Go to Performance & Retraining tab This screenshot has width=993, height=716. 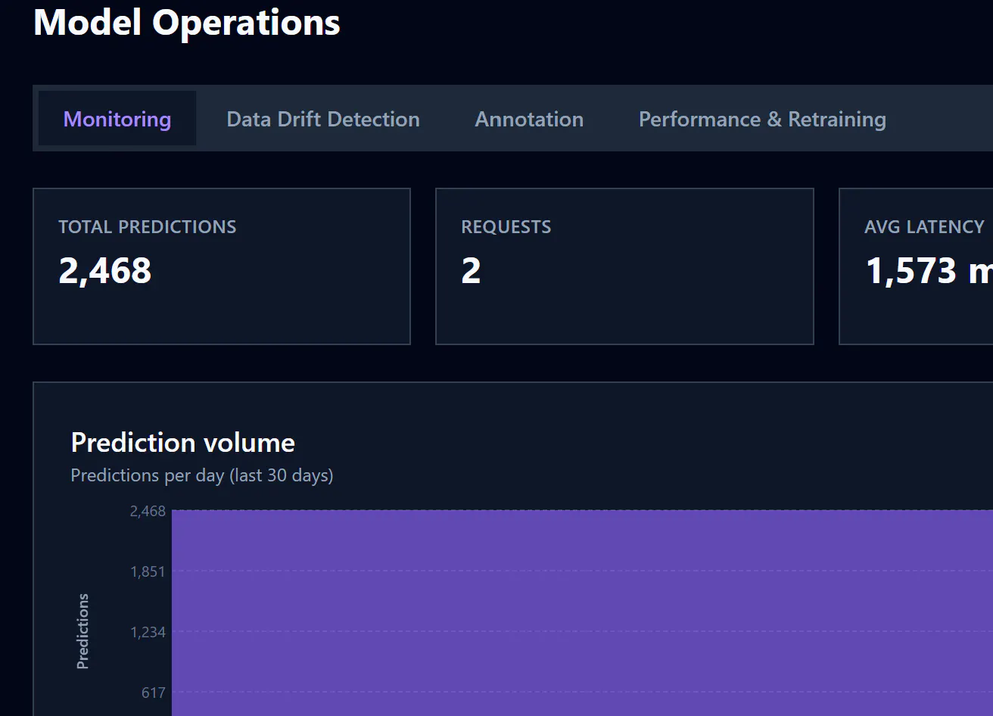pos(762,119)
